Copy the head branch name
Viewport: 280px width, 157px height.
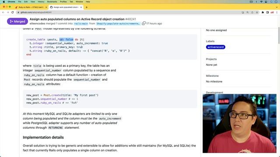[143, 23]
